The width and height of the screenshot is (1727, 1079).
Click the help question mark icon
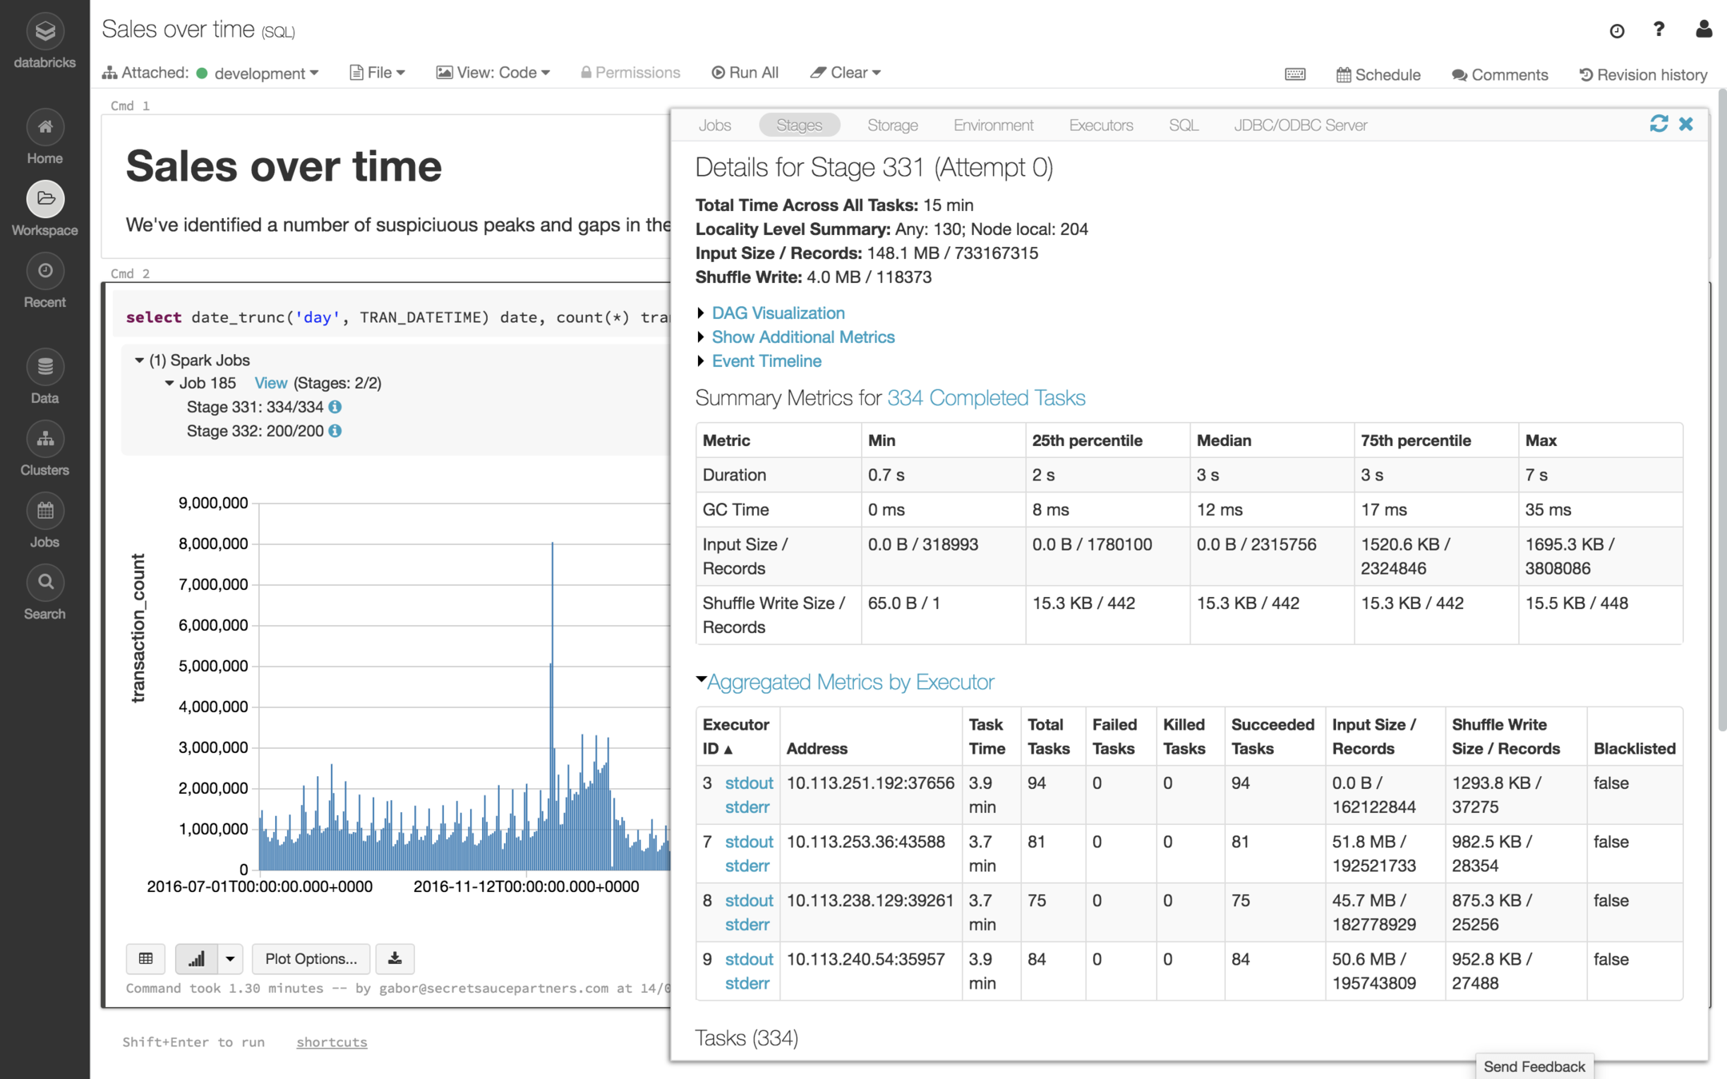pos(1659,30)
